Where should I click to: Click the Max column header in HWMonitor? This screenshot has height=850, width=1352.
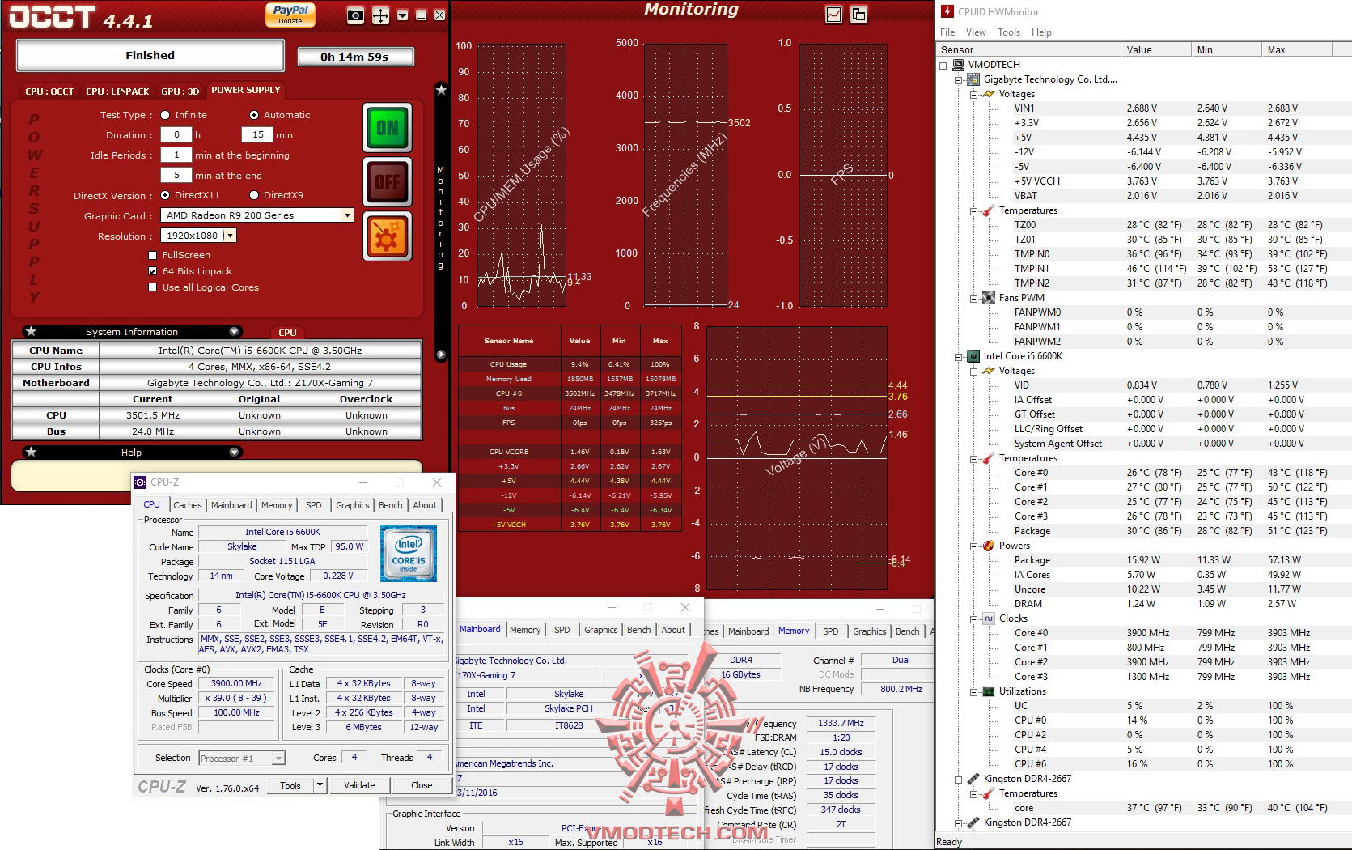(1297, 50)
